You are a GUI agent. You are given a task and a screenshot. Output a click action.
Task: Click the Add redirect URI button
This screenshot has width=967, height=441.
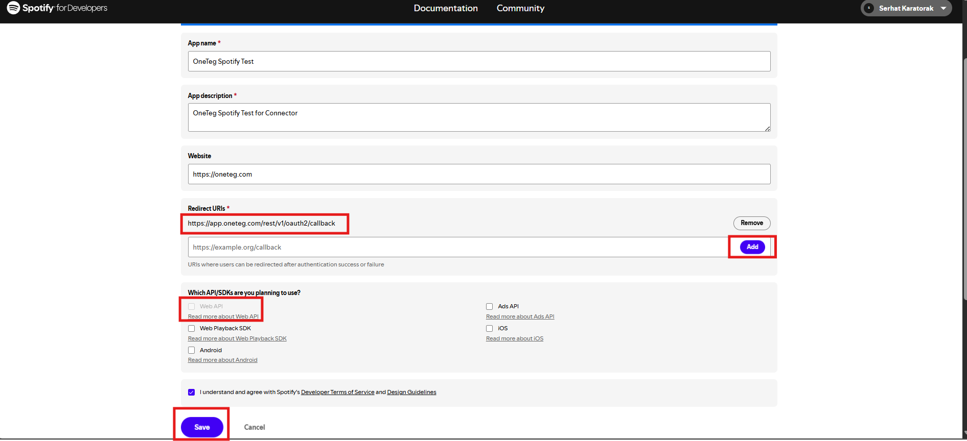752,247
